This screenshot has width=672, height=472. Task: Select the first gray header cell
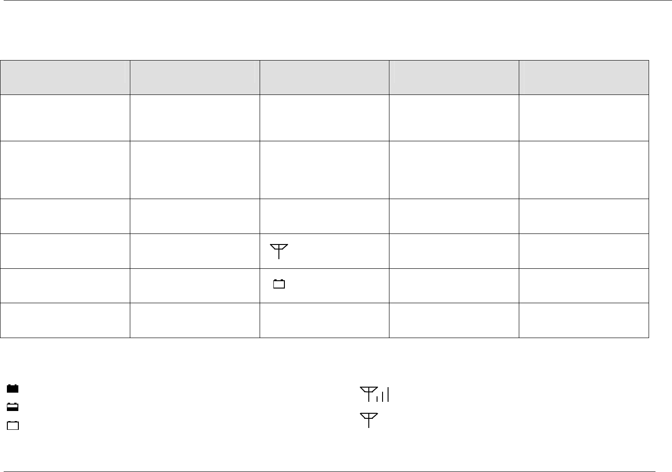pos(65,78)
